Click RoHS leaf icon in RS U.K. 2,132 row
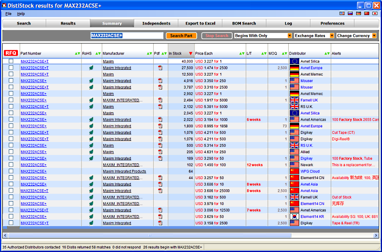This screenshot has width=382, height=252. (x=91, y=107)
